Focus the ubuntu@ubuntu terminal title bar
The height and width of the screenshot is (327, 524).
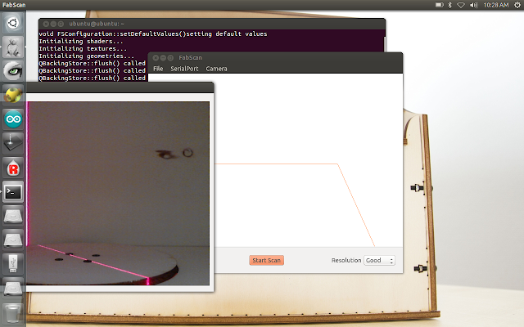coord(212,24)
